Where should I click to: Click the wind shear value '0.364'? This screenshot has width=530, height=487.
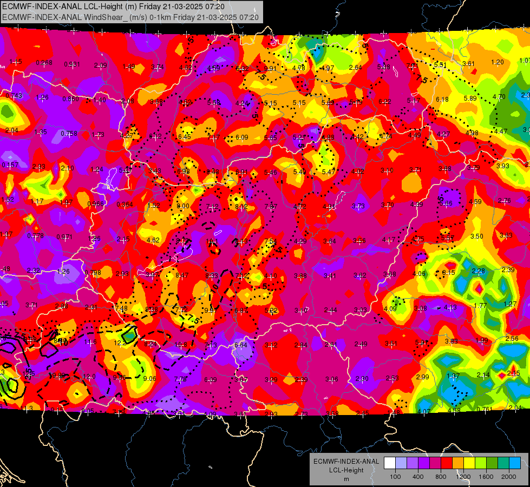[125, 205]
